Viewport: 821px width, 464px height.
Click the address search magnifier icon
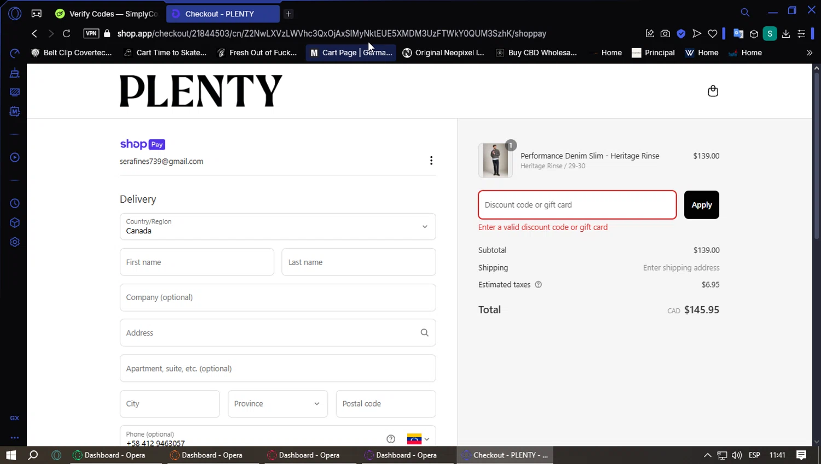coord(424,333)
